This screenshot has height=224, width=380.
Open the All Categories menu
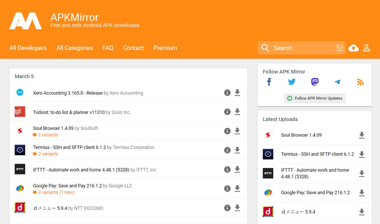74,48
